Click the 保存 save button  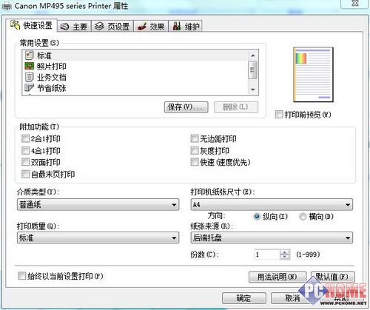[186, 107]
